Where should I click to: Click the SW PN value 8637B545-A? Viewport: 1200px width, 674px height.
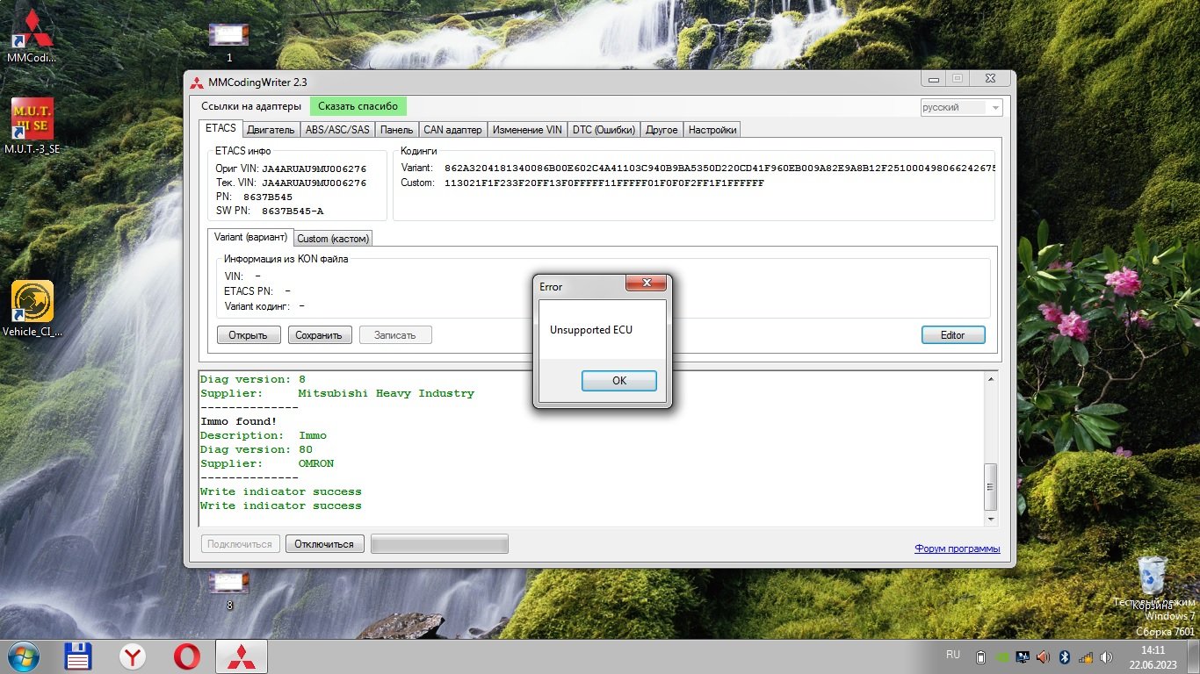click(x=293, y=212)
